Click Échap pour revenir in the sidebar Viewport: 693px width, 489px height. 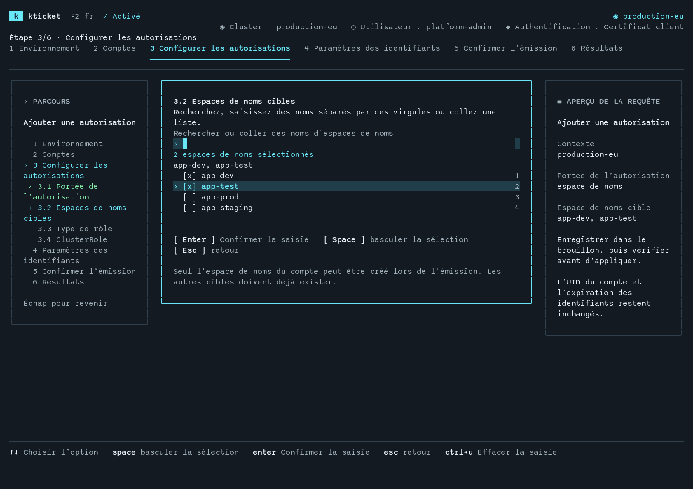coord(66,303)
